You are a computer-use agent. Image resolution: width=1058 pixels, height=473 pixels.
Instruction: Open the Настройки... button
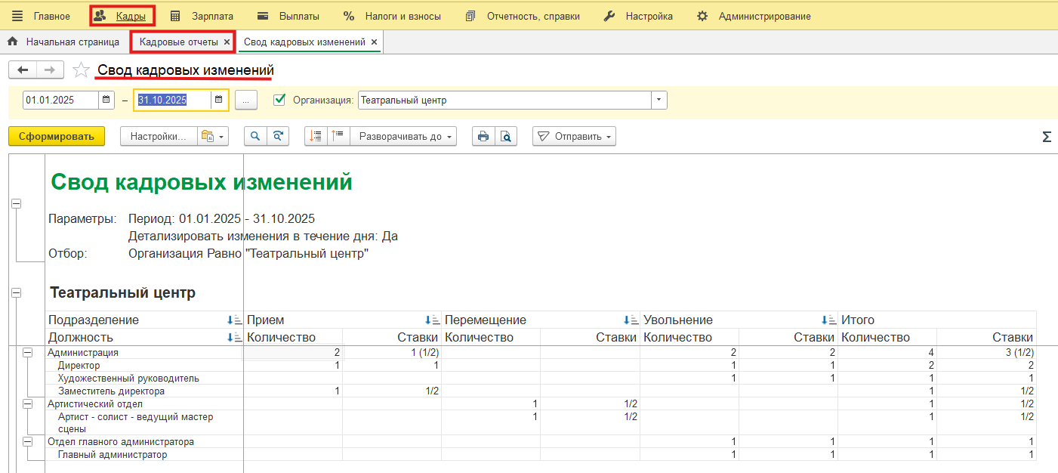pos(159,137)
